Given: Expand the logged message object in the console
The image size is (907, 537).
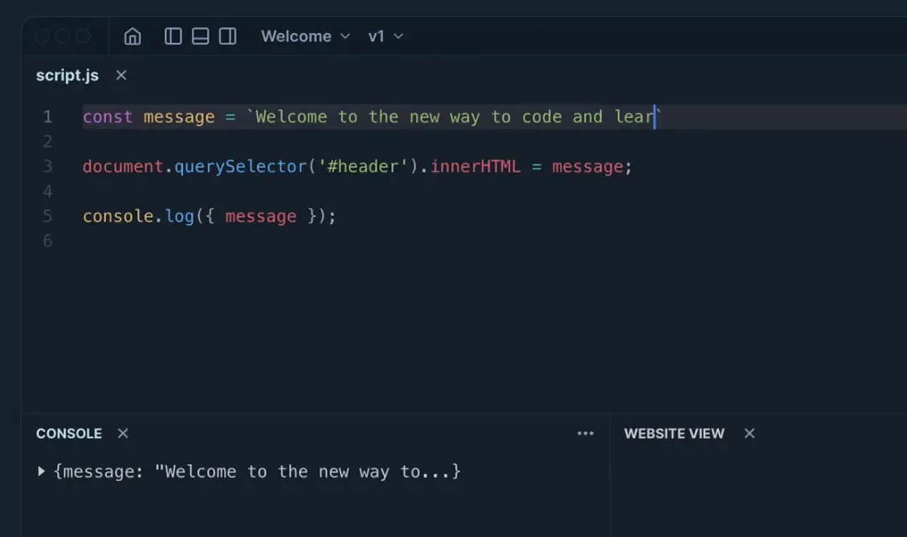Looking at the screenshot, I should (41, 471).
